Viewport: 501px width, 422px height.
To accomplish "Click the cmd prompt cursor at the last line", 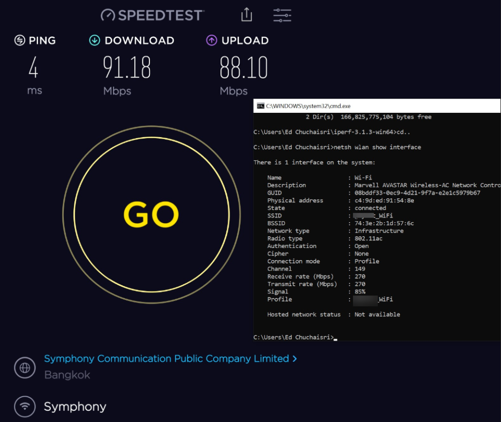I will point(335,339).
